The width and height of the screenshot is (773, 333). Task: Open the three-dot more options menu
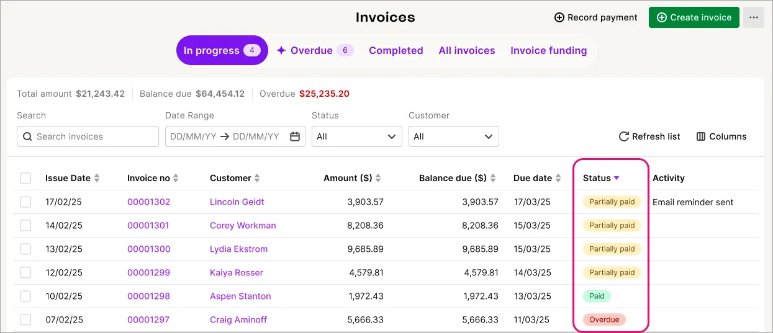pos(754,17)
